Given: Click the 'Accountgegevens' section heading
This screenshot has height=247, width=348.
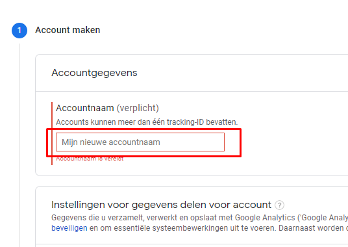Looking at the screenshot, I should pyautogui.click(x=94, y=73).
